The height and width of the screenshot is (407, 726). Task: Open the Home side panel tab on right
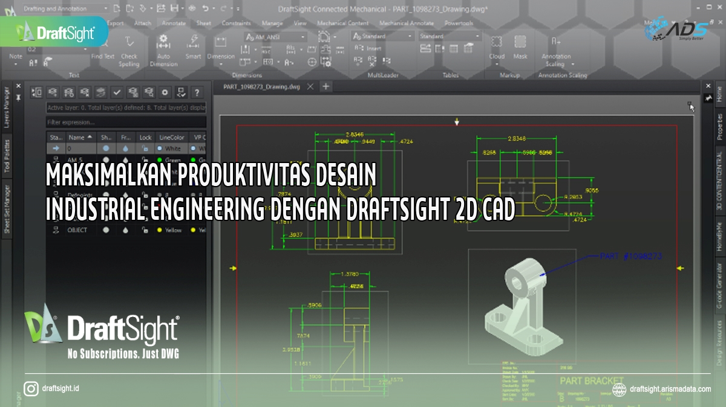tap(719, 94)
